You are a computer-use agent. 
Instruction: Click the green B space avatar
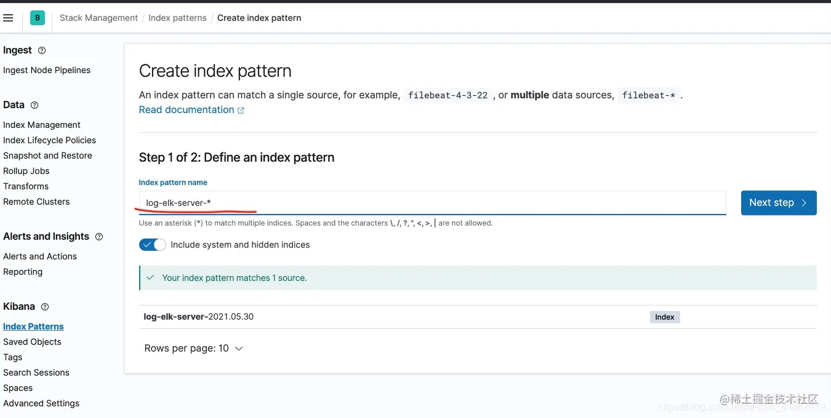click(x=37, y=18)
